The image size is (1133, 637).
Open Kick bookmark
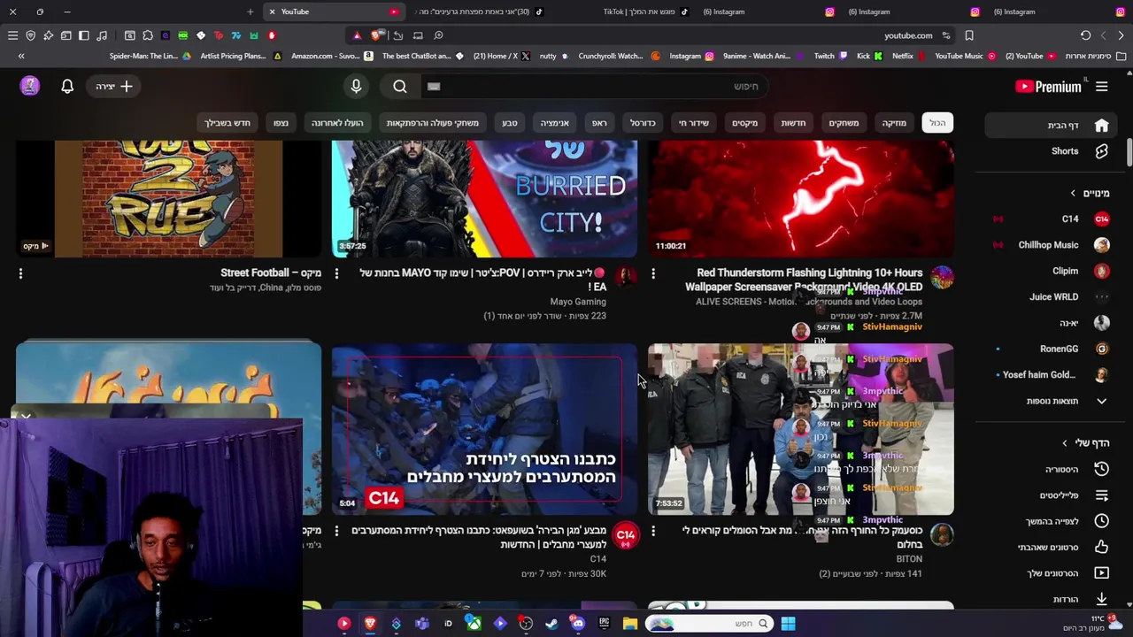[869, 56]
